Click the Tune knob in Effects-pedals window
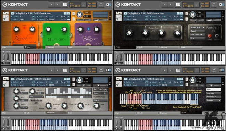Viewport: 226px width, 131px height. click(x=79, y=14)
